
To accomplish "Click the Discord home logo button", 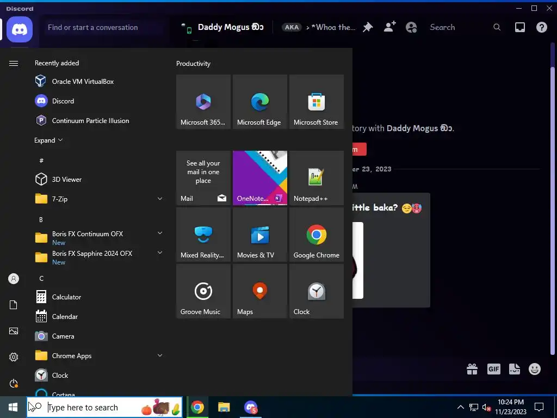I will coord(20,29).
